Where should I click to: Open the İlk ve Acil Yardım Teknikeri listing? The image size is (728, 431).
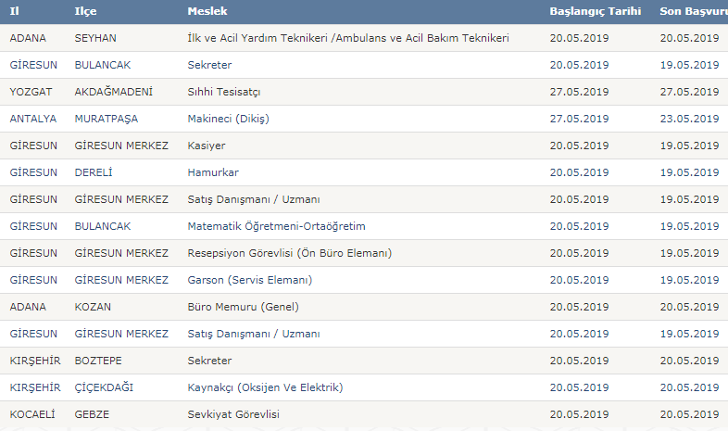[348, 38]
